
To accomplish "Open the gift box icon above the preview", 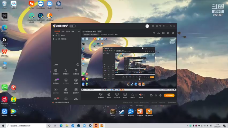I will coord(154,33).
